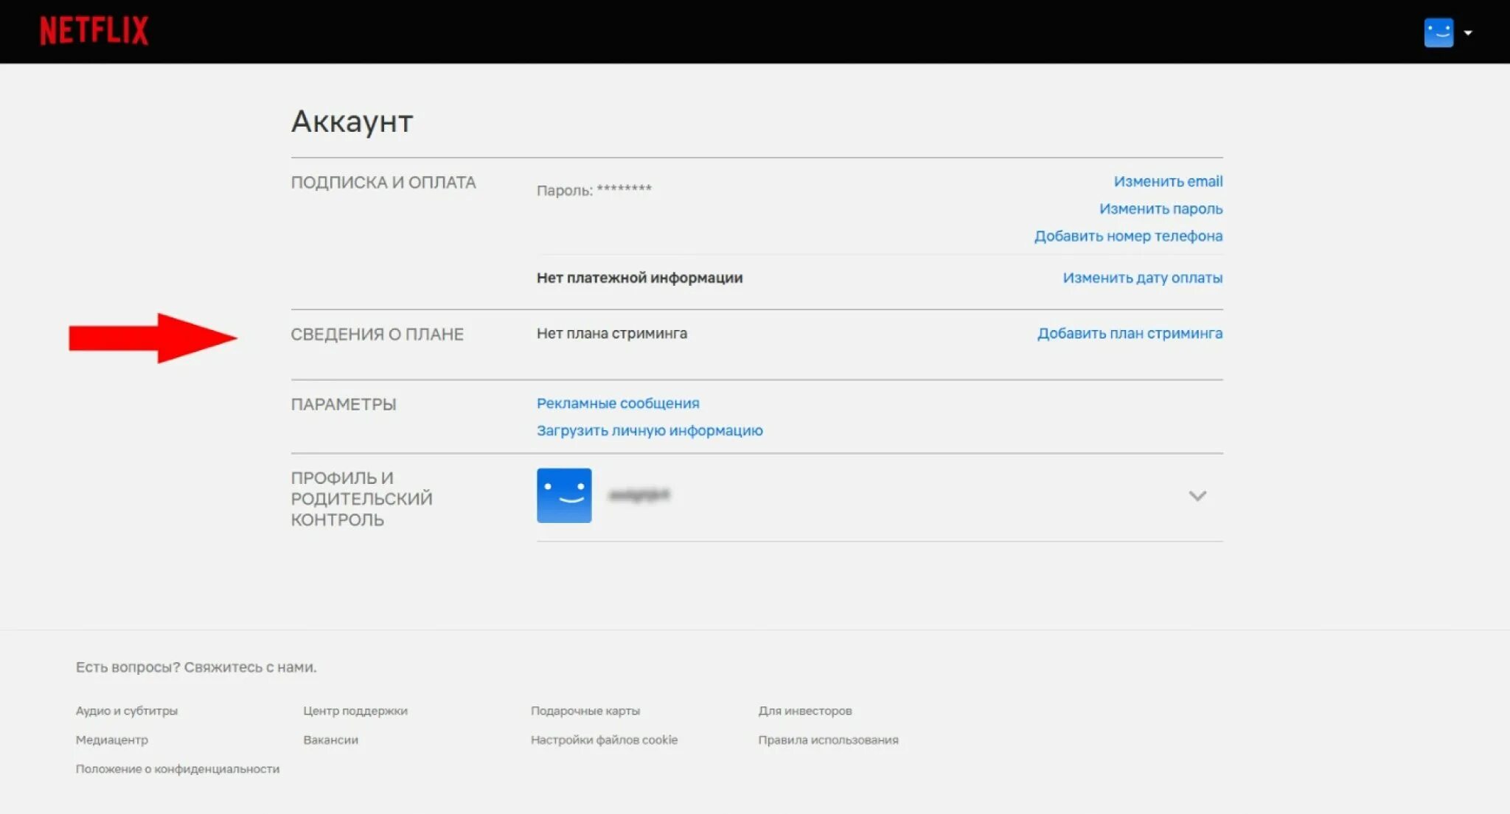The height and width of the screenshot is (814, 1510).
Task: Click 'Загрузить личную информацию' link
Action: (650, 430)
